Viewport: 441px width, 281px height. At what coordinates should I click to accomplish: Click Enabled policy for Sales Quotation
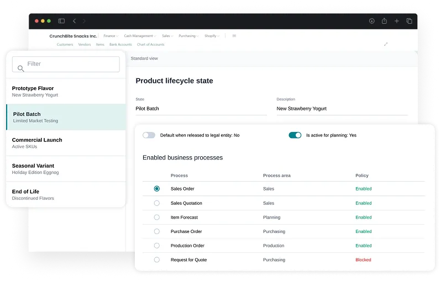point(364,203)
